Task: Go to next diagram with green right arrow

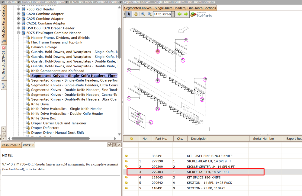Action: pyautogui.click(x=186, y=14)
